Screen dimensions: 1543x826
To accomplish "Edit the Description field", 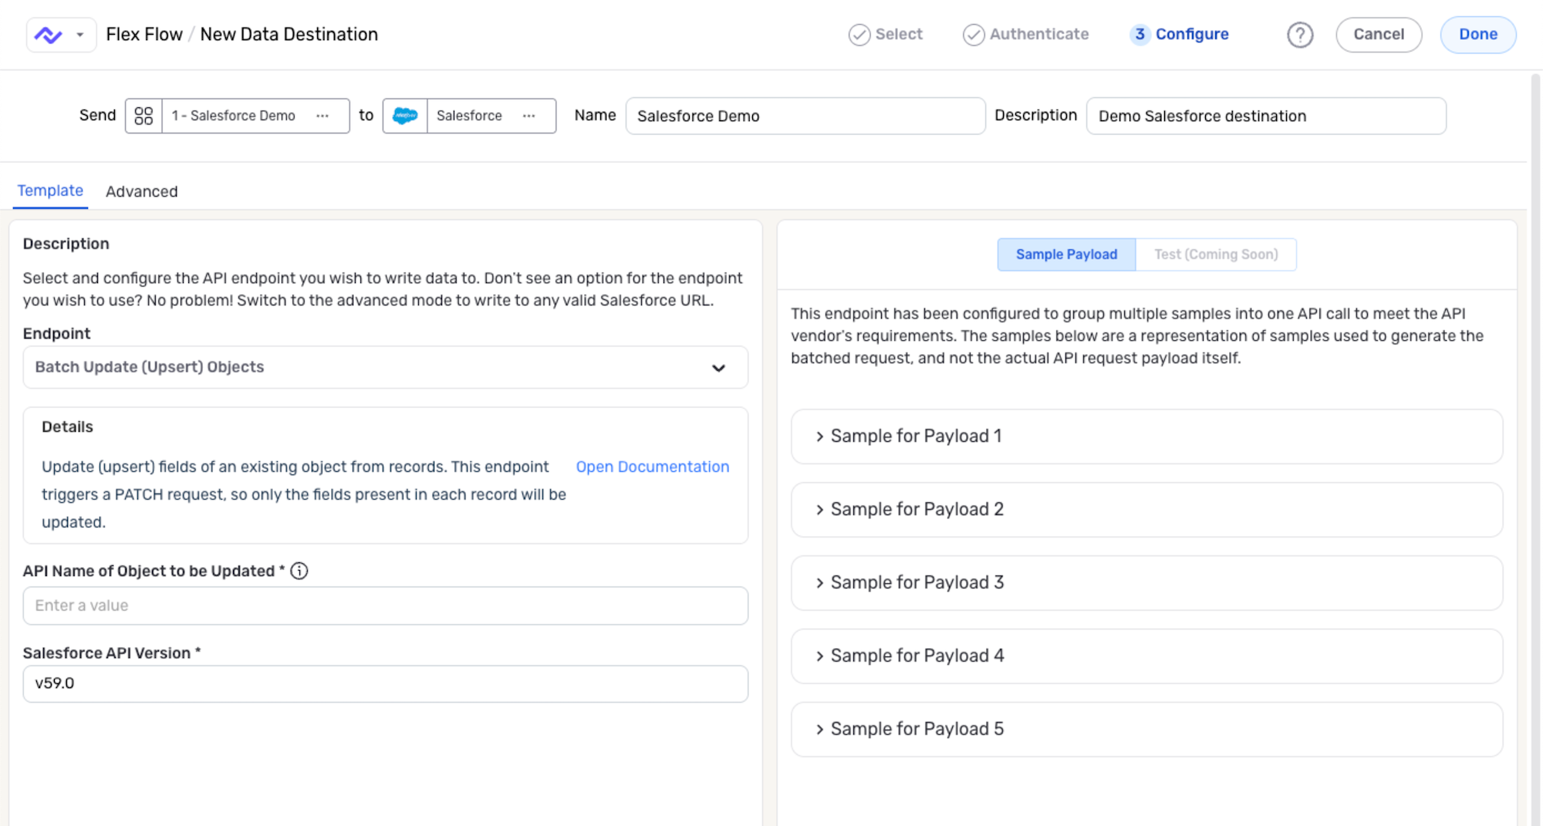I will tap(1266, 116).
